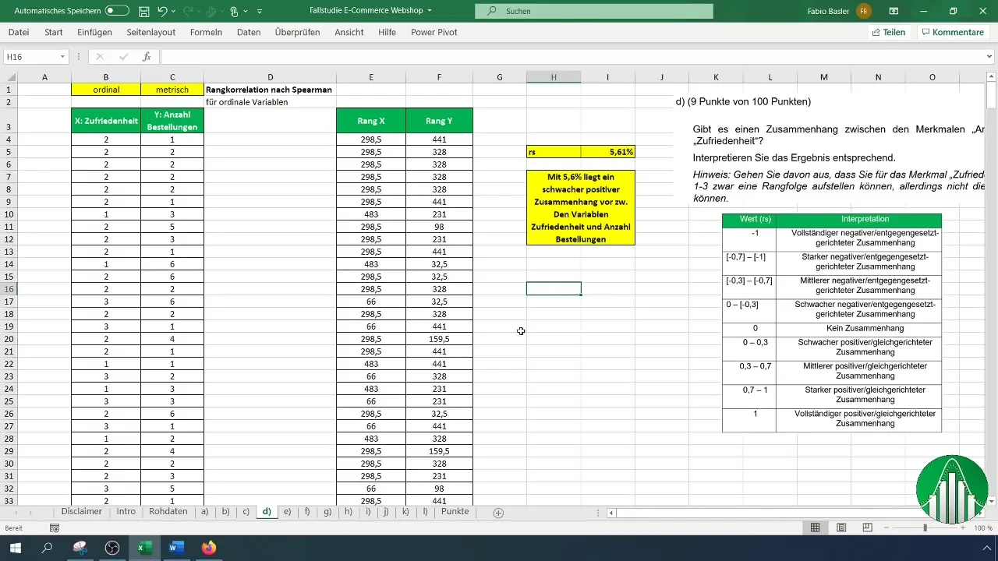
Task: Open Word from the taskbar
Action: pyautogui.click(x=175, y=548)
